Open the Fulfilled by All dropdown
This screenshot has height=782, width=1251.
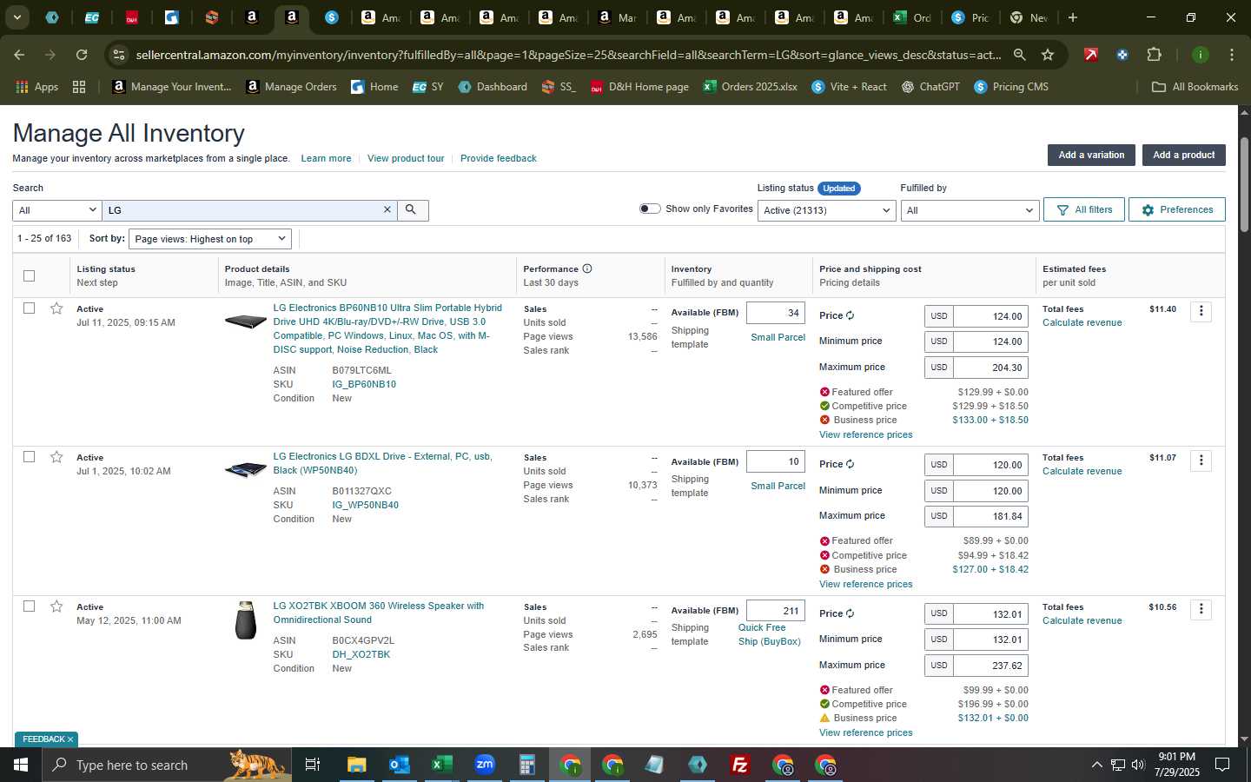970,210
